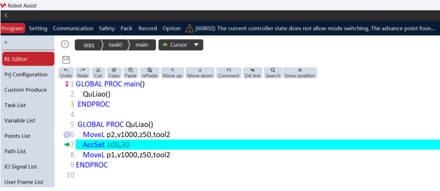Screen dimensions: 440x191
Task: Move the line up with Move up
Action: coord(172,73)
